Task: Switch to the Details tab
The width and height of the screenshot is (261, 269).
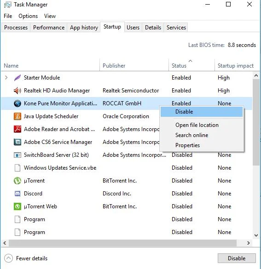Action: click(153, 28)
